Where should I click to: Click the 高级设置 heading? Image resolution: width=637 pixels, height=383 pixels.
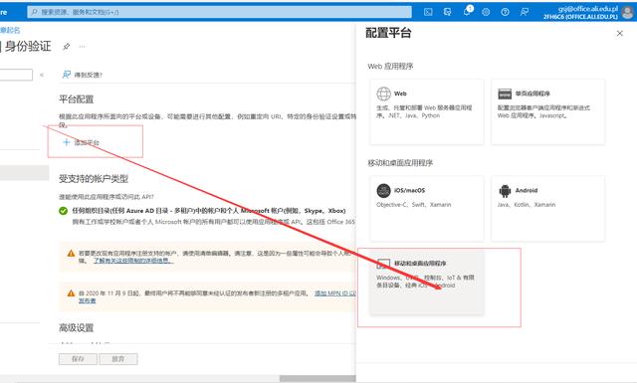pos(77,327)
